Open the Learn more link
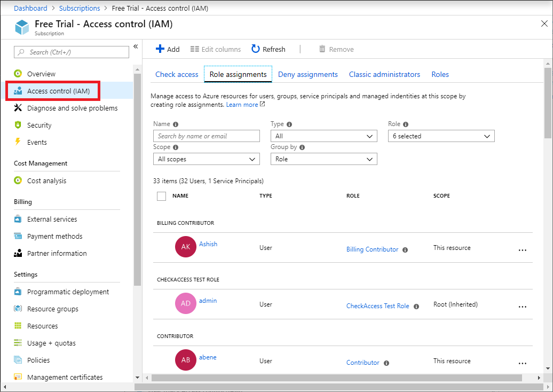 (242, 105)
